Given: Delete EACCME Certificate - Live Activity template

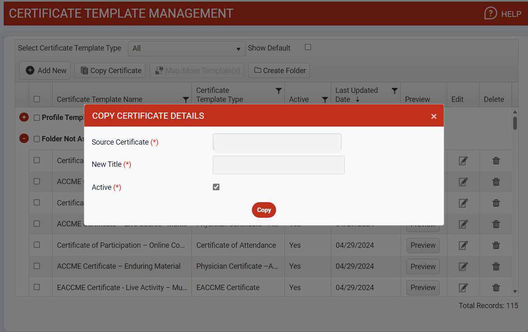Looking at the screenshot, I should [x=496, y=288].
